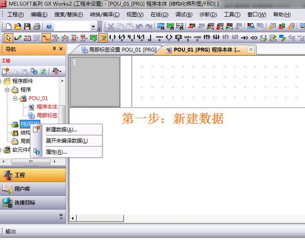The image size is (305, 247).
Task: Create a new project with the blank page icon
Action: (x=9, y=26)
